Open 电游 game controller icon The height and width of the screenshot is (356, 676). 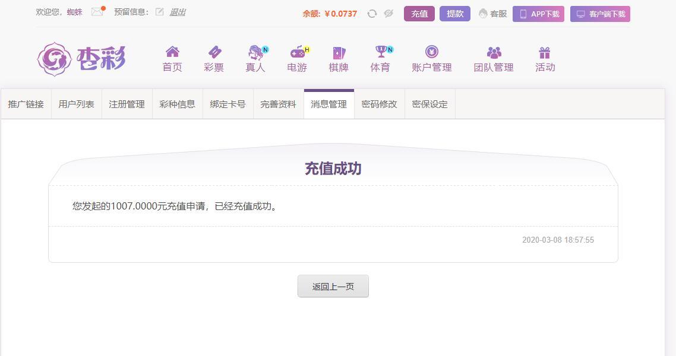298,52
